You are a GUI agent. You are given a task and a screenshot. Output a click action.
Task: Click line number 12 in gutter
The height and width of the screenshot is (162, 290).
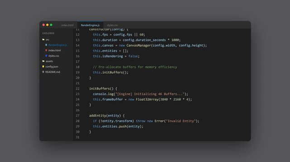click(77, 35)
